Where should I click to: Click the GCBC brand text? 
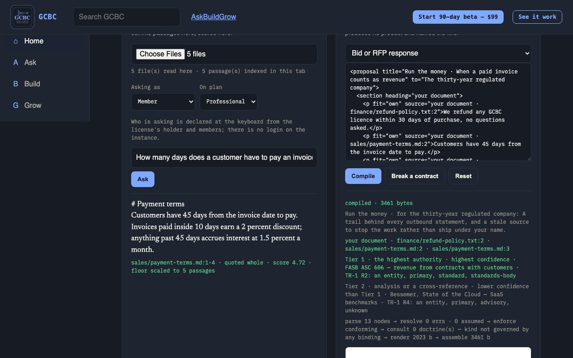[47, 17]
